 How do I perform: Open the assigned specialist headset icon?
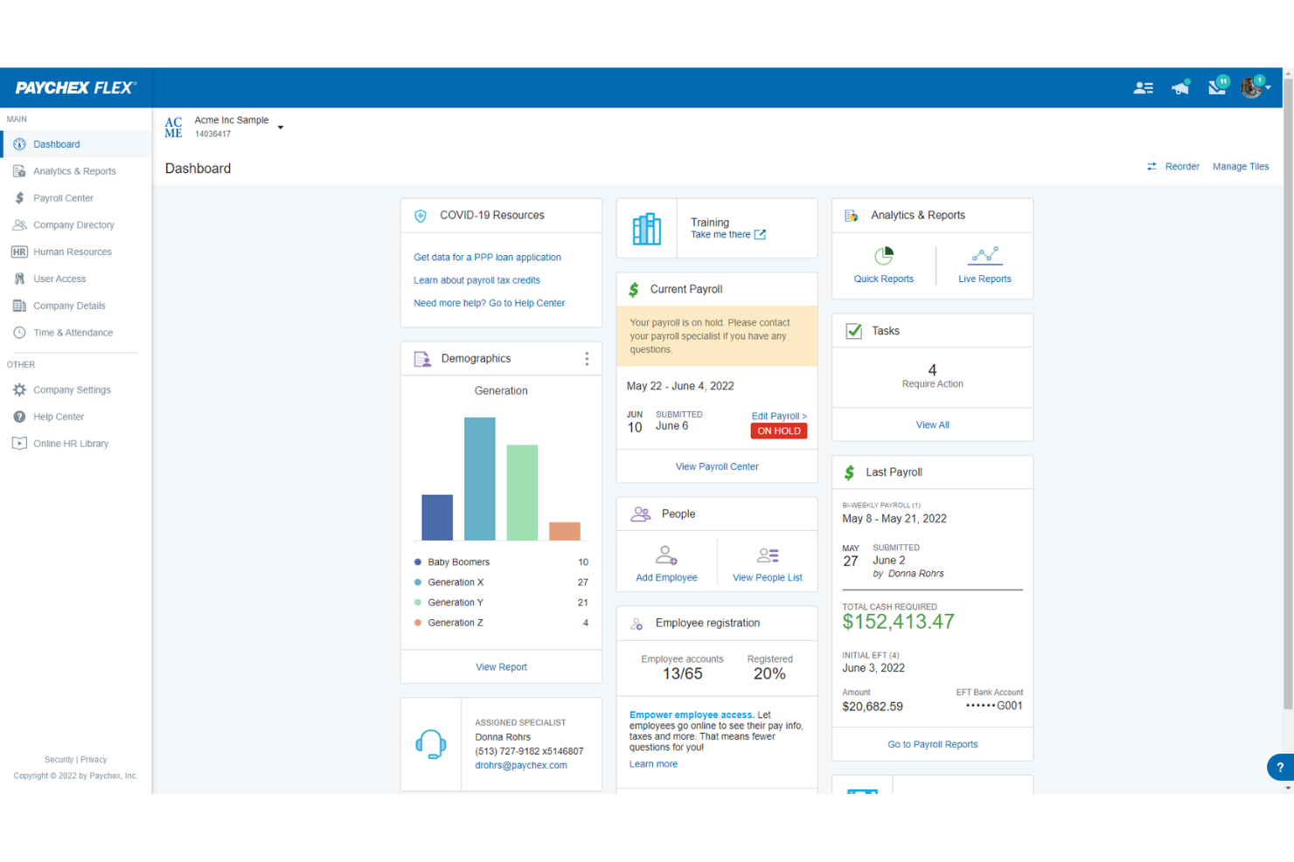click(x=431, y=744)
